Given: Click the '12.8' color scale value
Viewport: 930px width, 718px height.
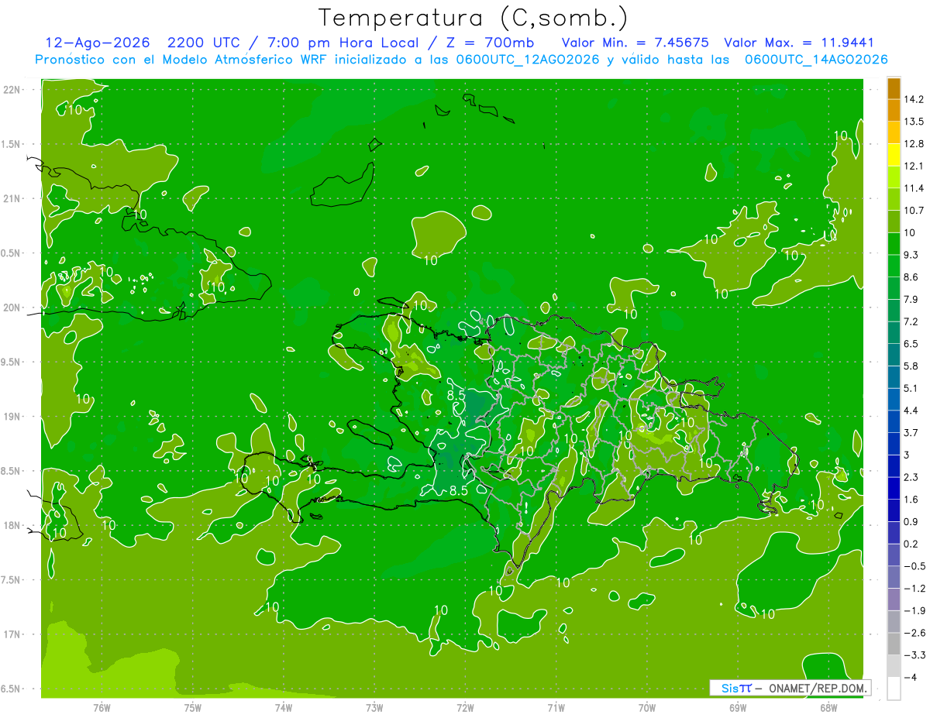Looking at the screenshot, I should (914, 144).
